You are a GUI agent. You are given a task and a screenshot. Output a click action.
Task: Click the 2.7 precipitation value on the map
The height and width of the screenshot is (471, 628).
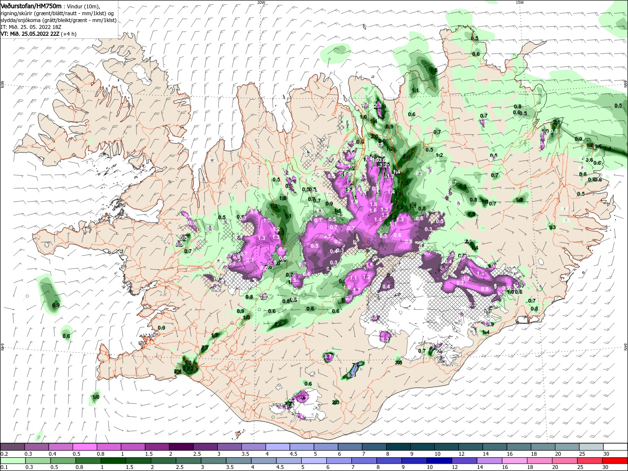tap(205, 347)
